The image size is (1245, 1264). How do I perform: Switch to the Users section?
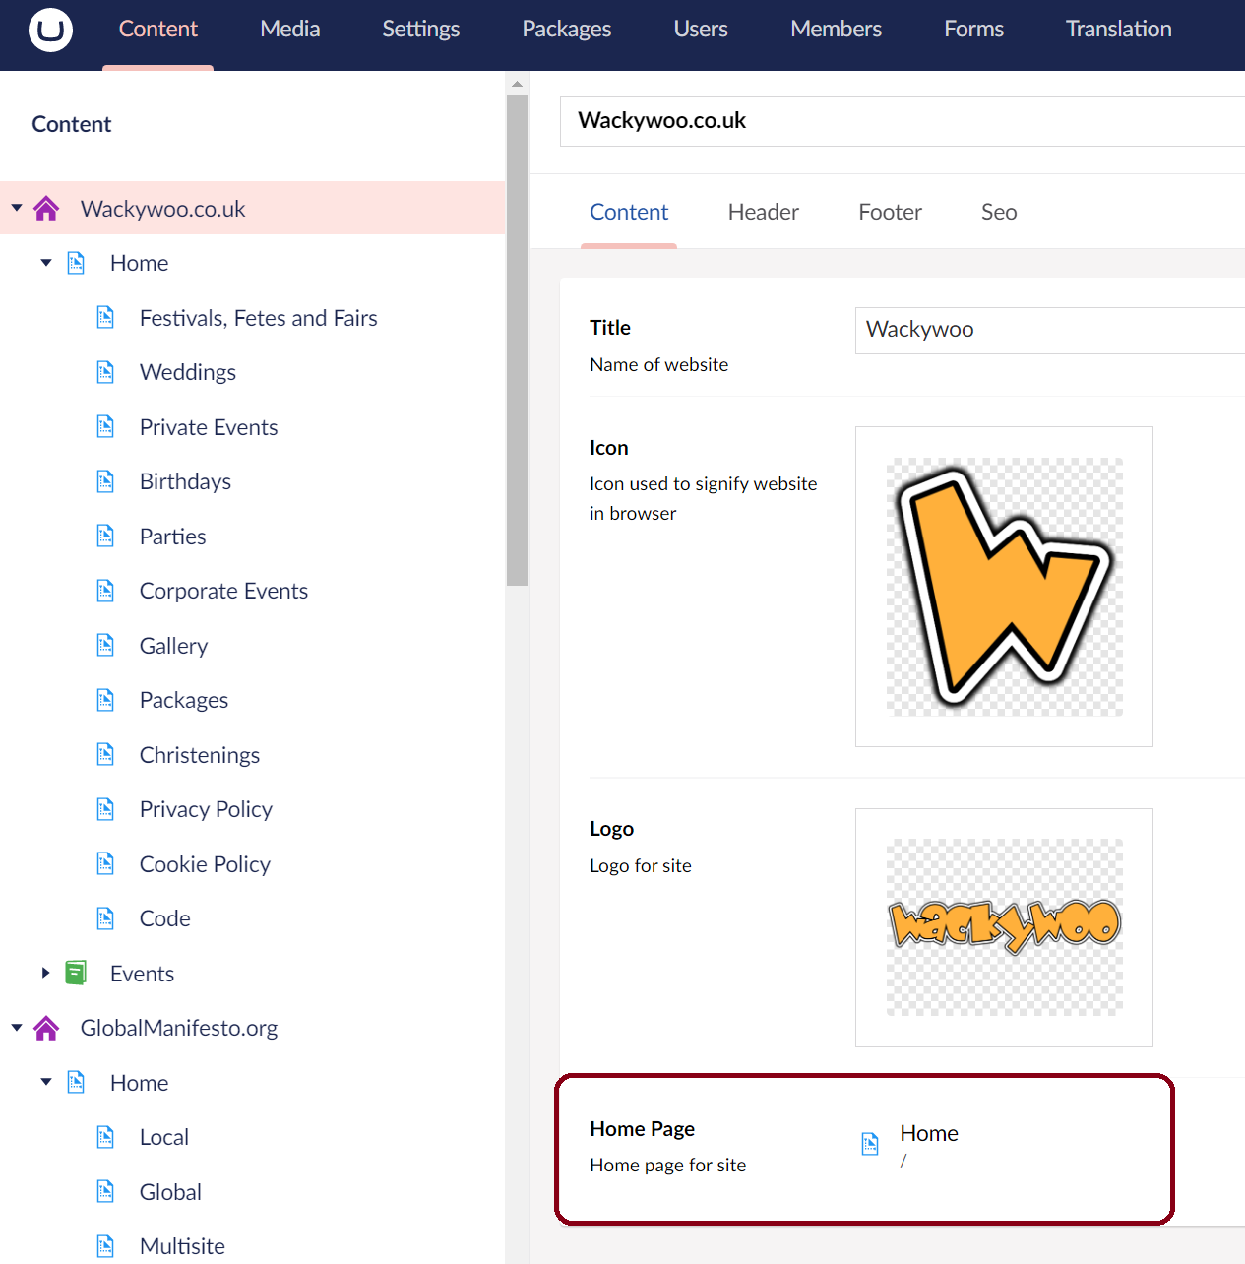701,30
